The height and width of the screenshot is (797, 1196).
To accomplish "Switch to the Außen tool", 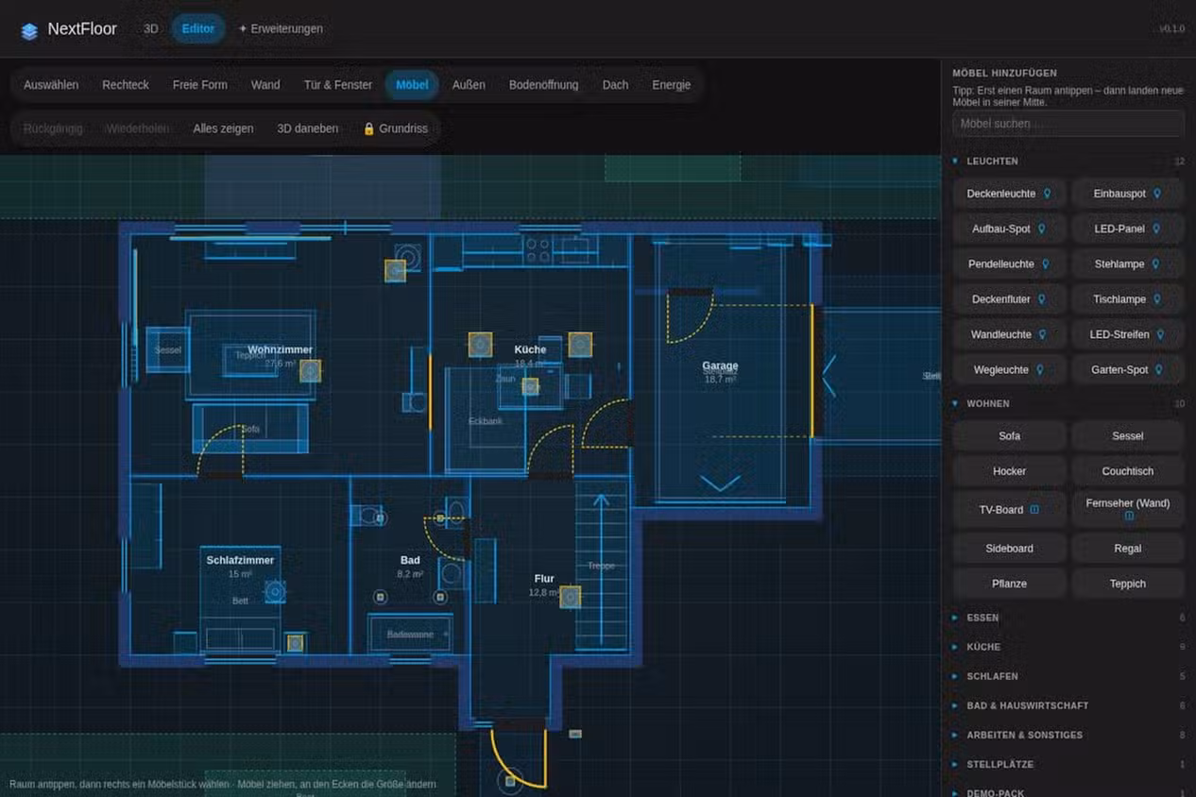I will pos(469,85).
